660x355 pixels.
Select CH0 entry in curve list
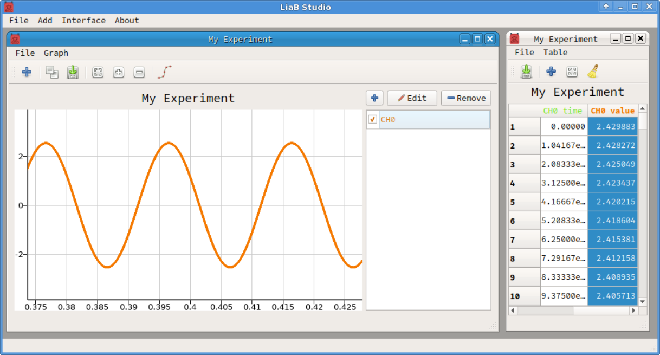click(x=428, y=120)
